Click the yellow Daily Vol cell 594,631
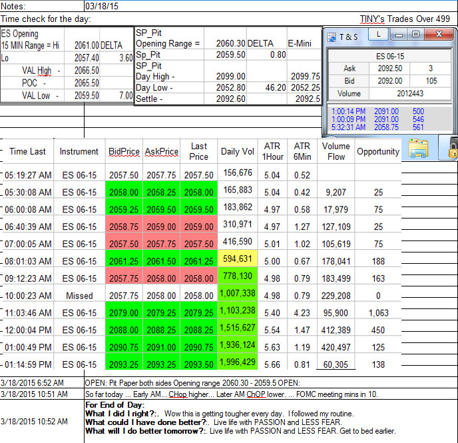Viewport: 458px width, 443px height. pos(238,258)
